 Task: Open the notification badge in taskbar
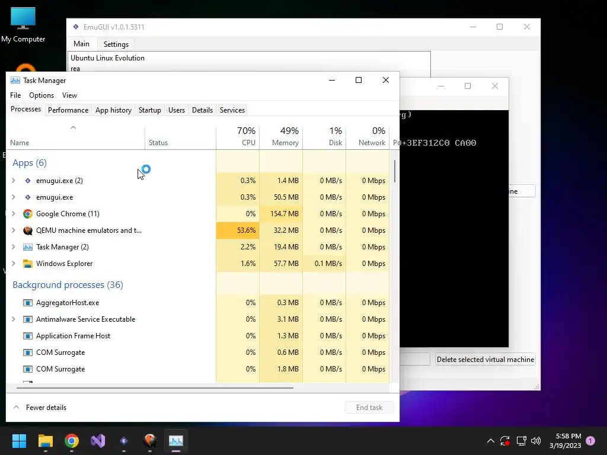pyautogui.click(x=590, y=441)
